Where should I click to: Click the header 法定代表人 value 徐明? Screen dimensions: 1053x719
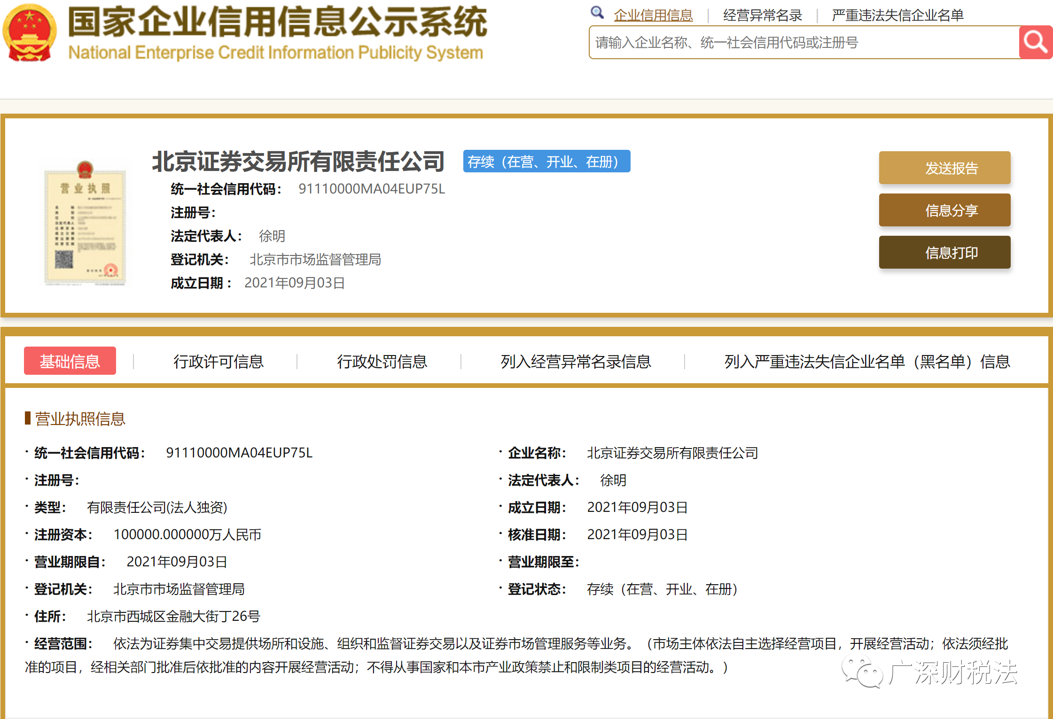tap(272, 236)
